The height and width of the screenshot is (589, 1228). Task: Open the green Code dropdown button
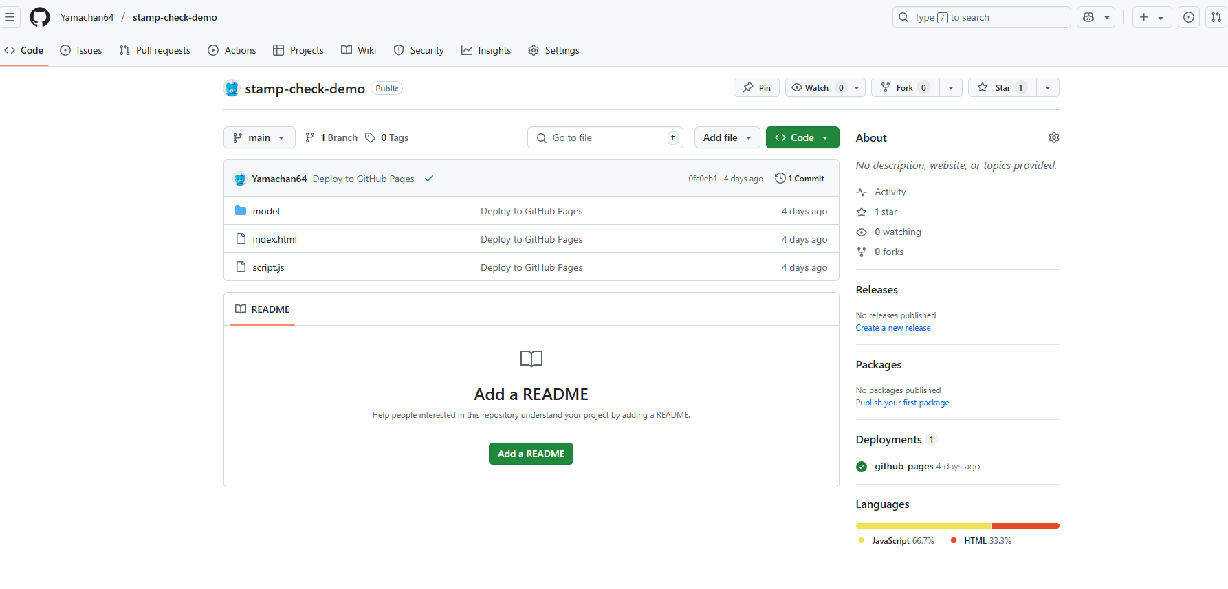[802, 137]
